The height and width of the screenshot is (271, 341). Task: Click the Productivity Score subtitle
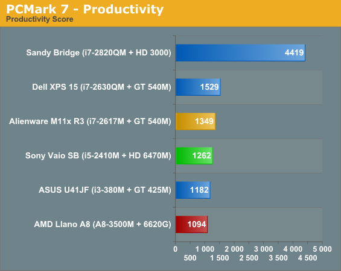[x=40, y=19]
